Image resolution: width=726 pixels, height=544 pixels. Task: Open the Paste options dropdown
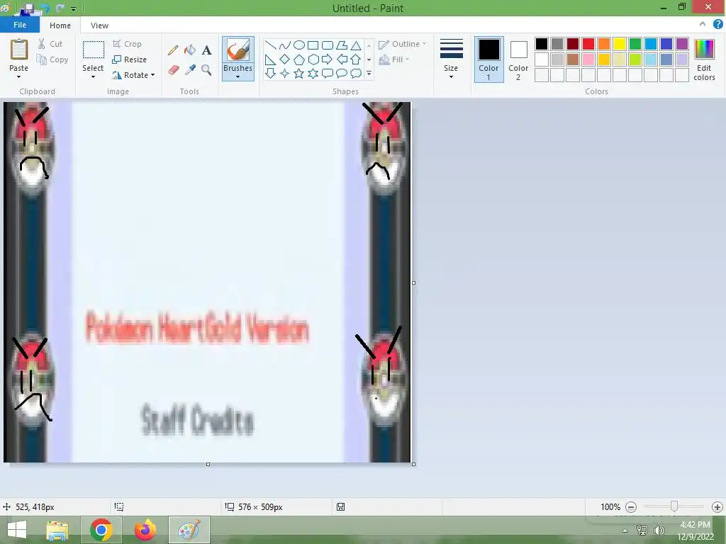[x=18, y=76]
